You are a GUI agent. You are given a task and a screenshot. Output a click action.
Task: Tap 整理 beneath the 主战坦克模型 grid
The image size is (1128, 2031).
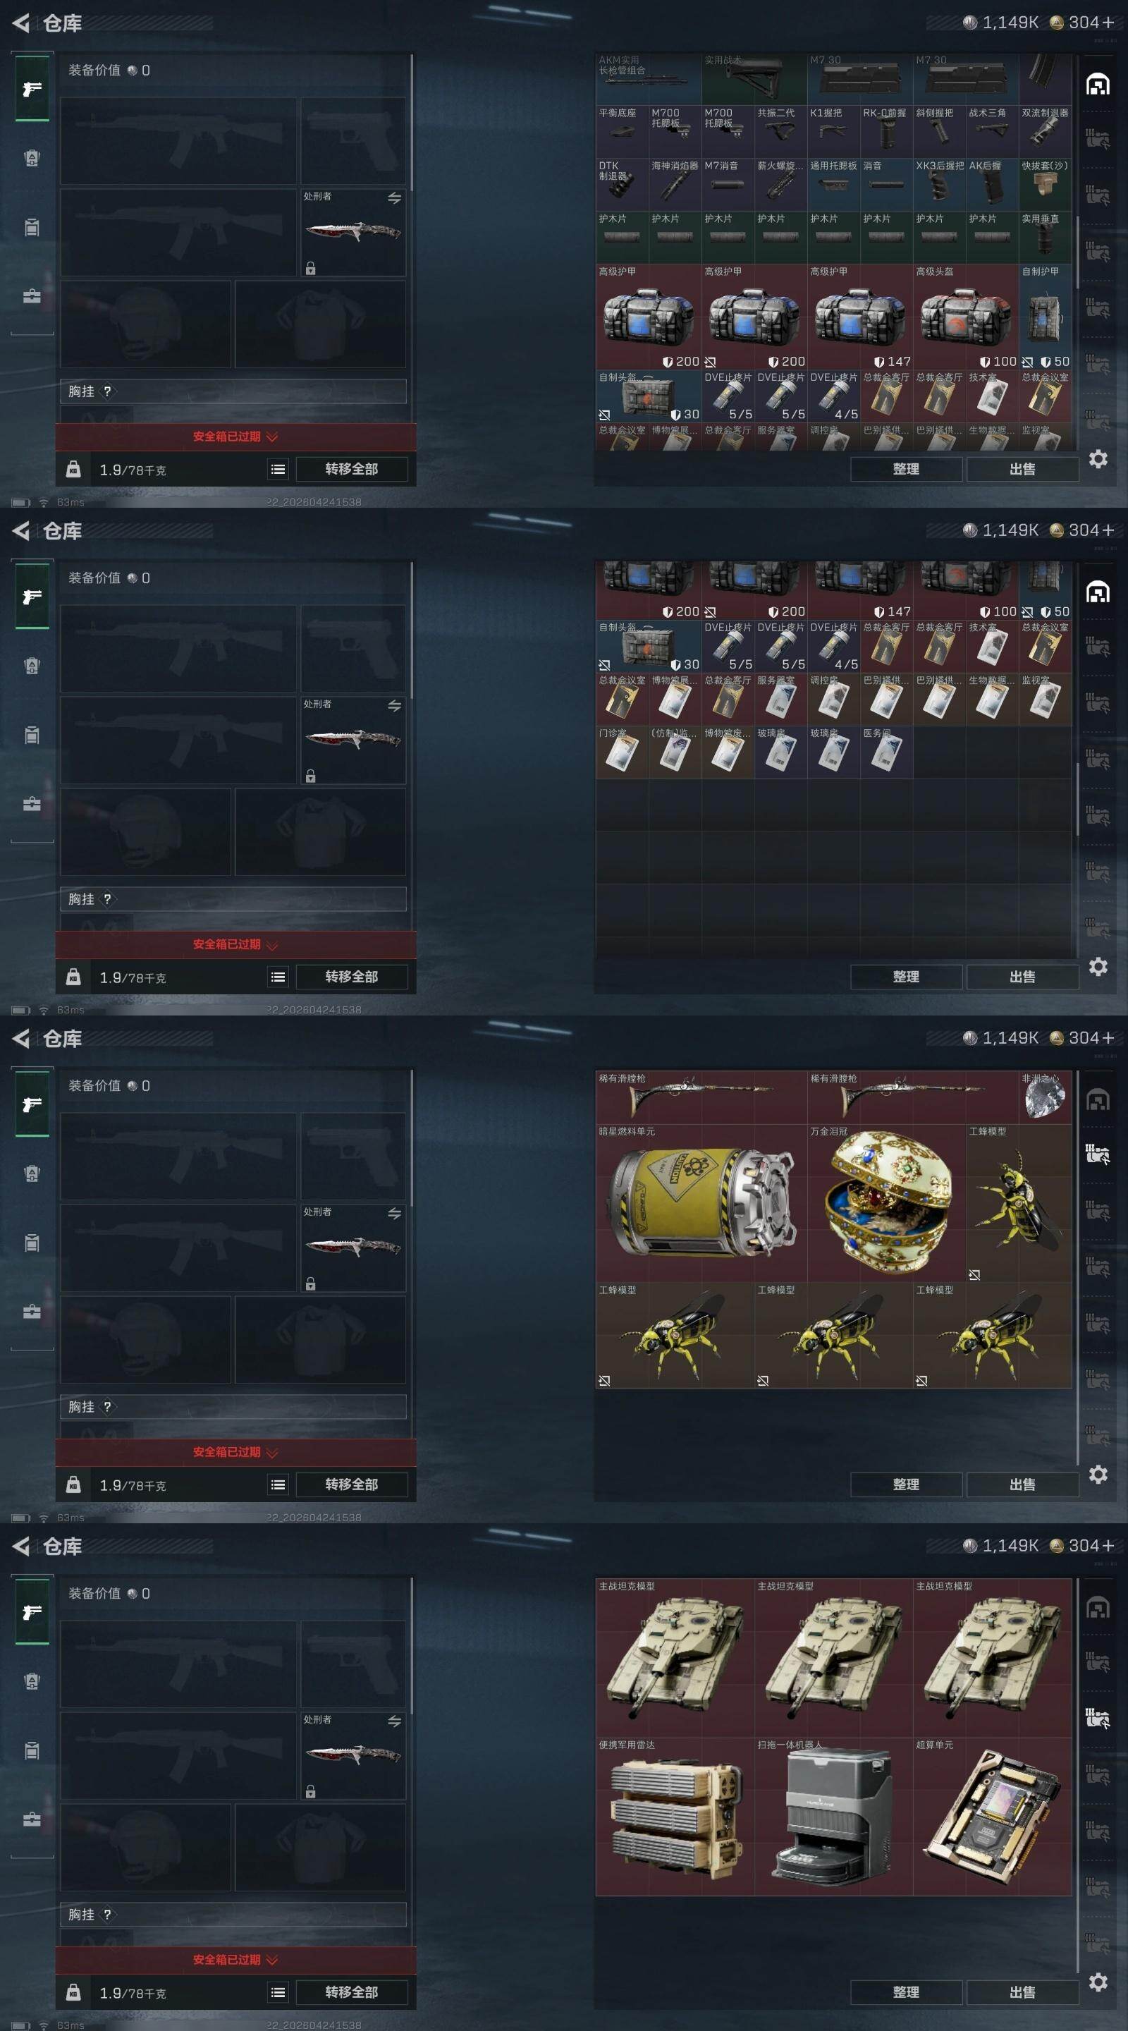(x=906, y=1992)
